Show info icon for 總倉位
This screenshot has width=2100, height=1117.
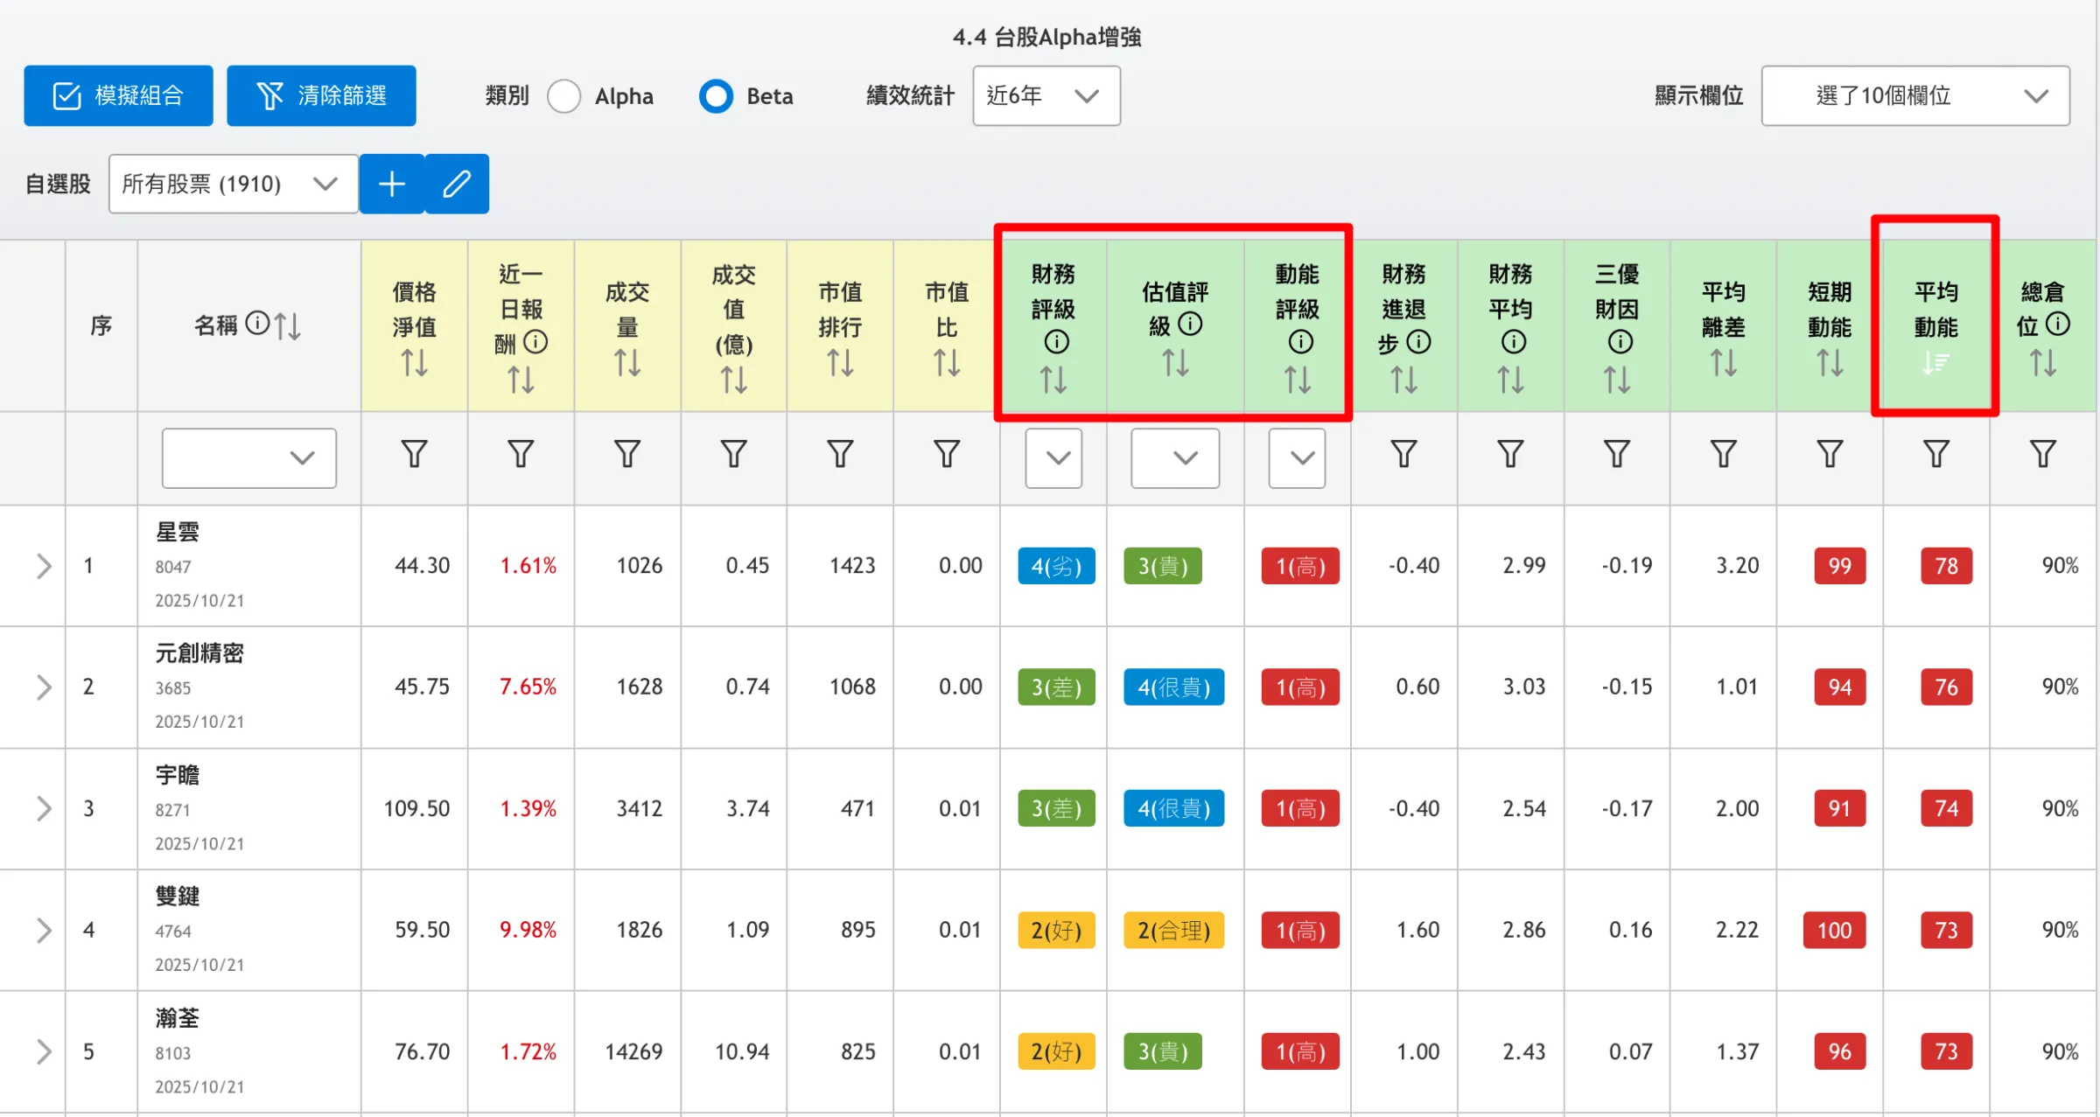tap(2058, 325)
